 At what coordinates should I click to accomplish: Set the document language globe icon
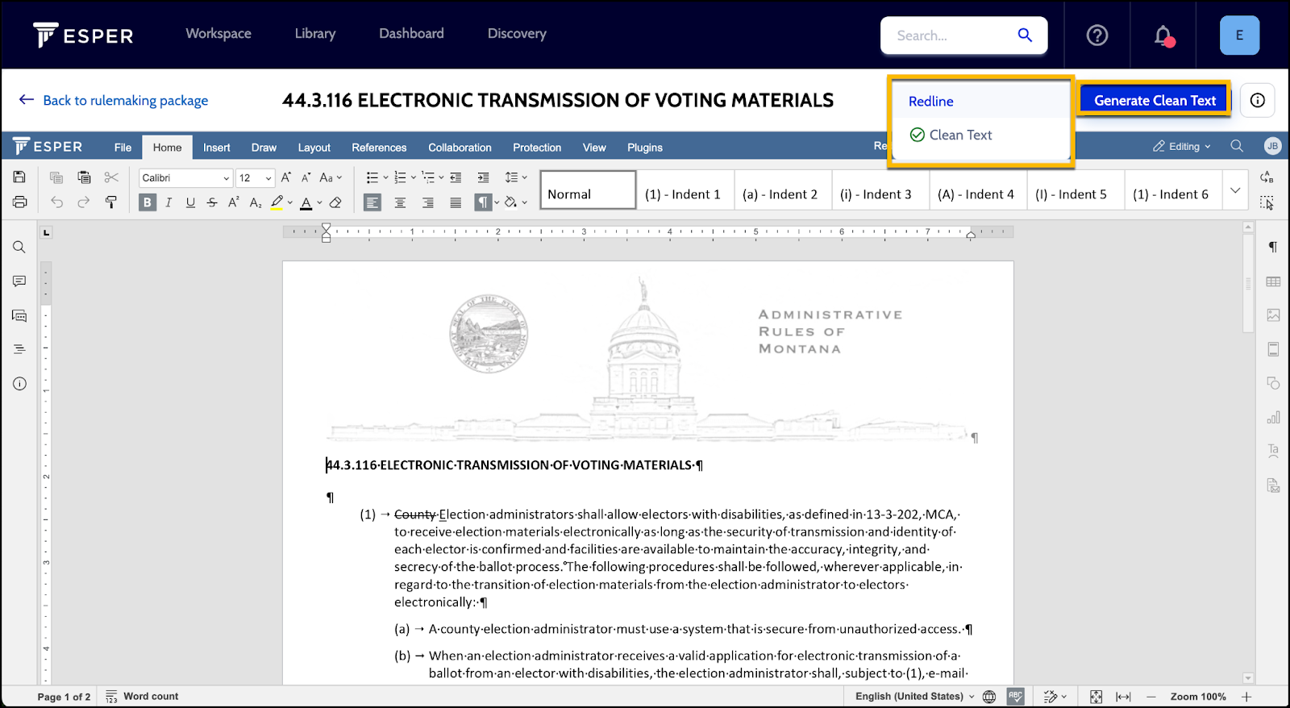989,697
